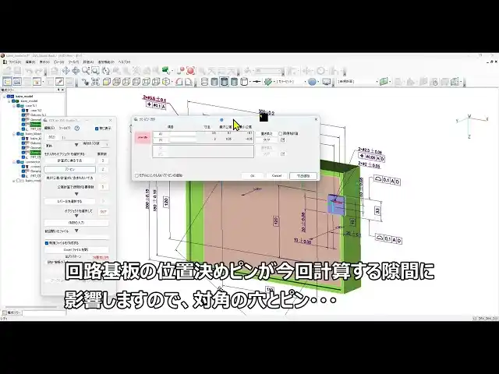The height and width of the screenshot is (374, 499).
Task: Click the Cancel button in hole-pin dialog
Action: tap(277, 176)
